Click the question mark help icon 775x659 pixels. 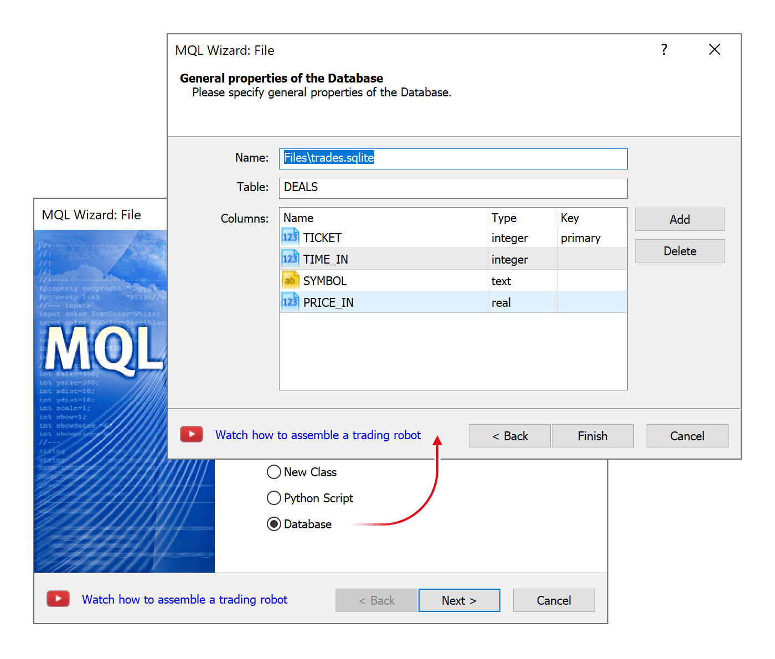[664, 50]
